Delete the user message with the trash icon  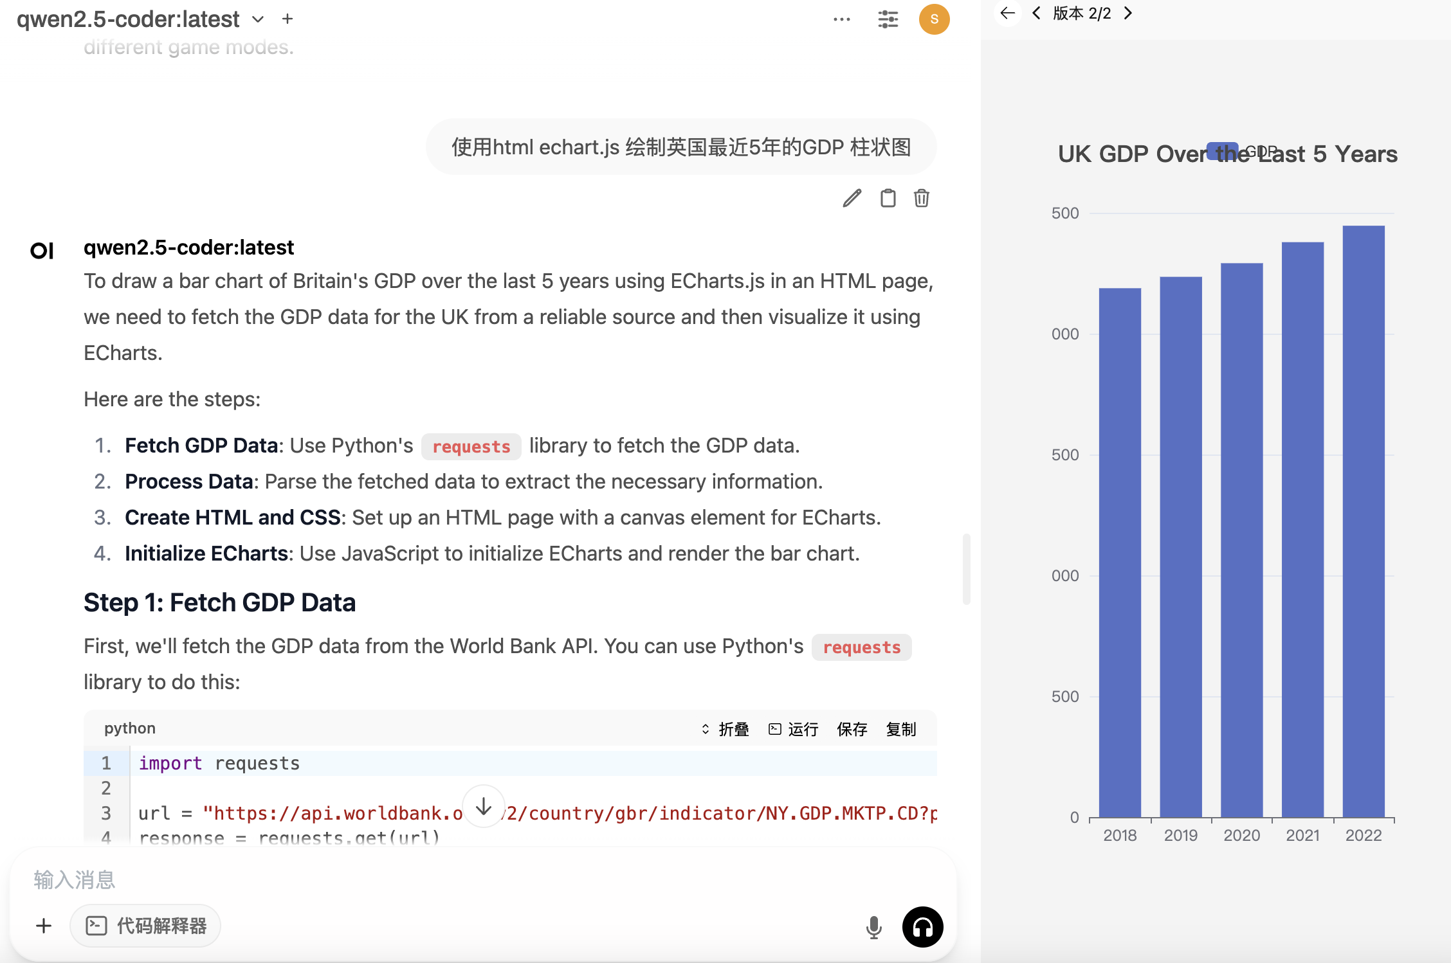click(x=921, y=199)
